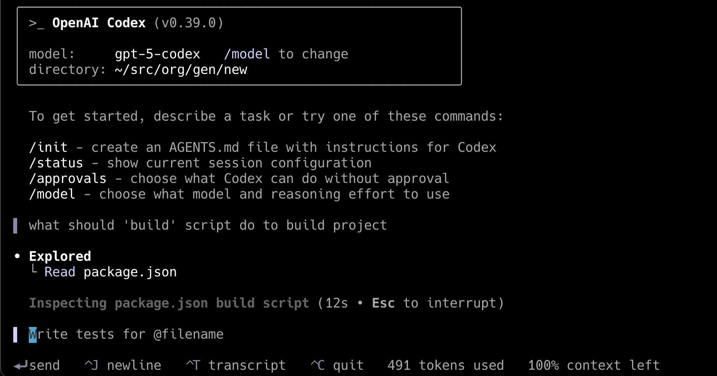Click the blue cursor block in prompt
717x376 pixels.
[33, 335]
